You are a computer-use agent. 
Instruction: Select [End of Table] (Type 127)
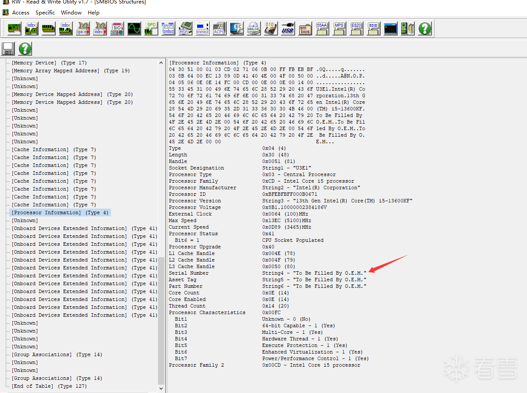pos(49,386)
